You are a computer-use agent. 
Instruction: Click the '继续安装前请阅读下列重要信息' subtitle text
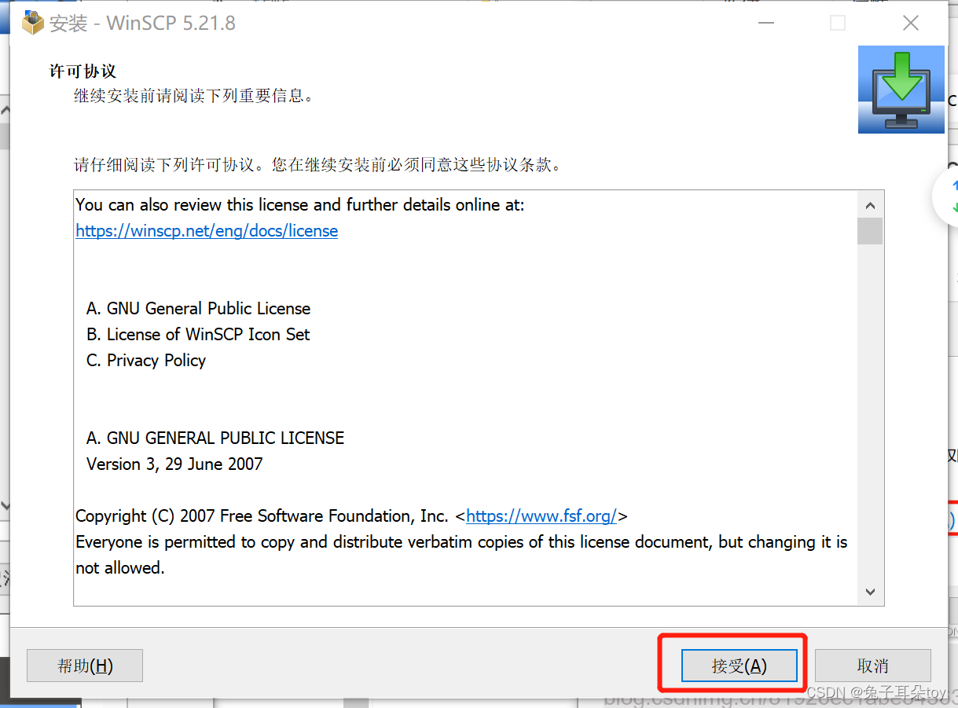[193, 96]
